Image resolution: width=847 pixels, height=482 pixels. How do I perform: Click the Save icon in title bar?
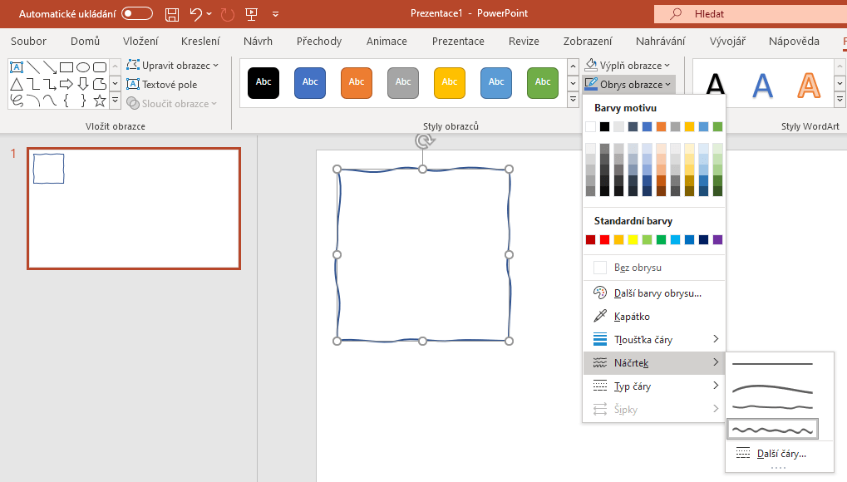[x=172, y=14]
